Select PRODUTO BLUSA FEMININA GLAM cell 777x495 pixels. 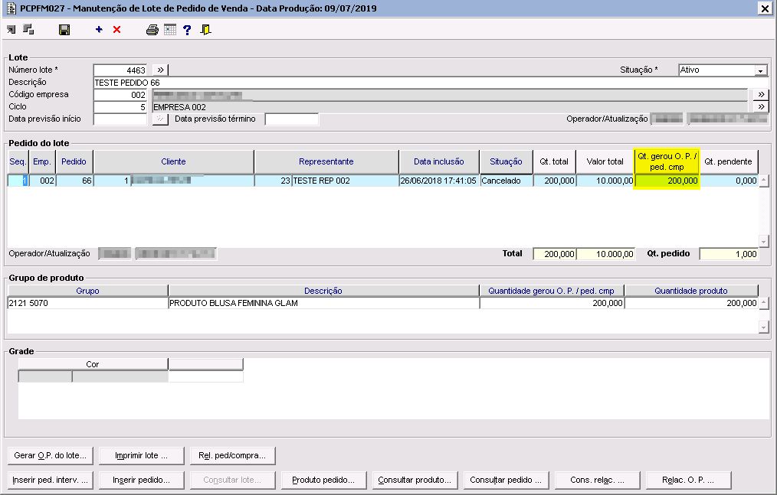[x=323, y=303]
